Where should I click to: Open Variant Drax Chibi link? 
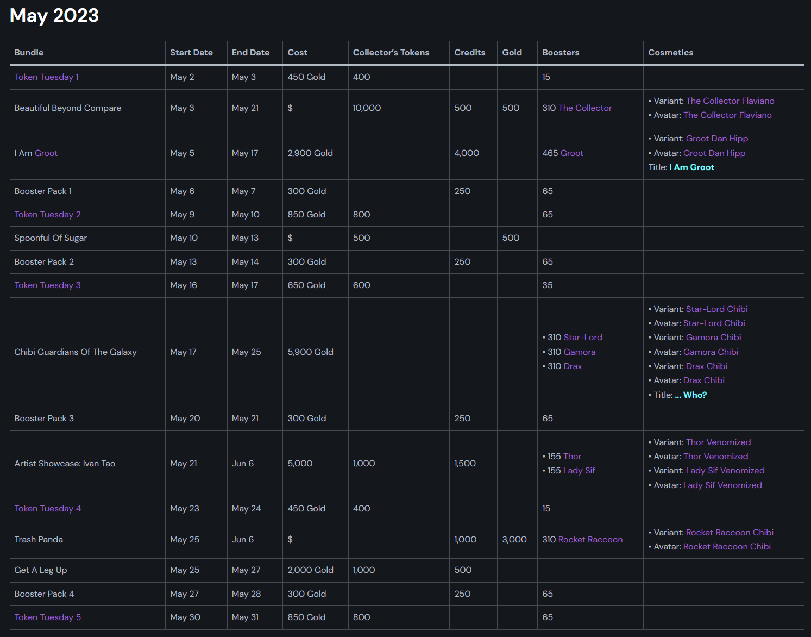tap(707, 366)
